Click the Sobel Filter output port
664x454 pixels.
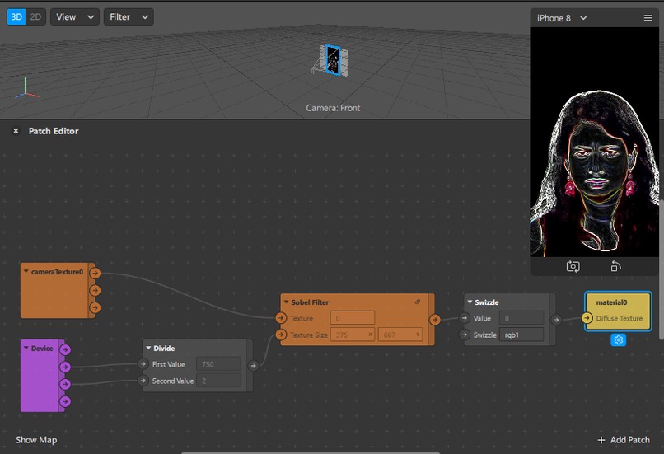(x=434, y=320)
